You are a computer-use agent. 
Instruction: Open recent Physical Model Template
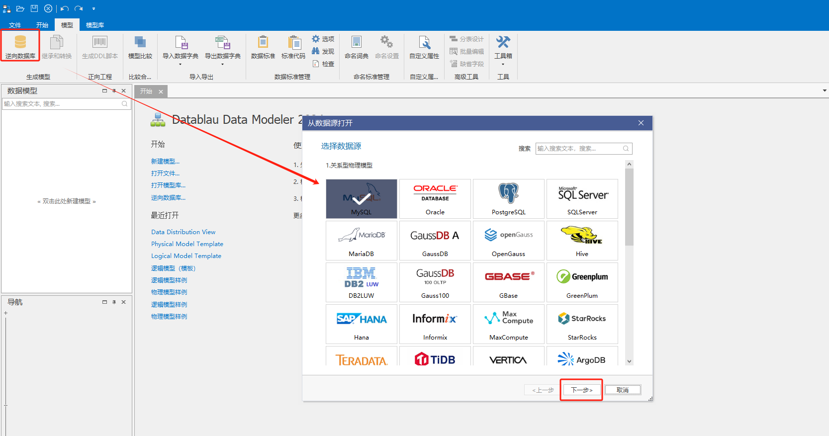[187, 244]
